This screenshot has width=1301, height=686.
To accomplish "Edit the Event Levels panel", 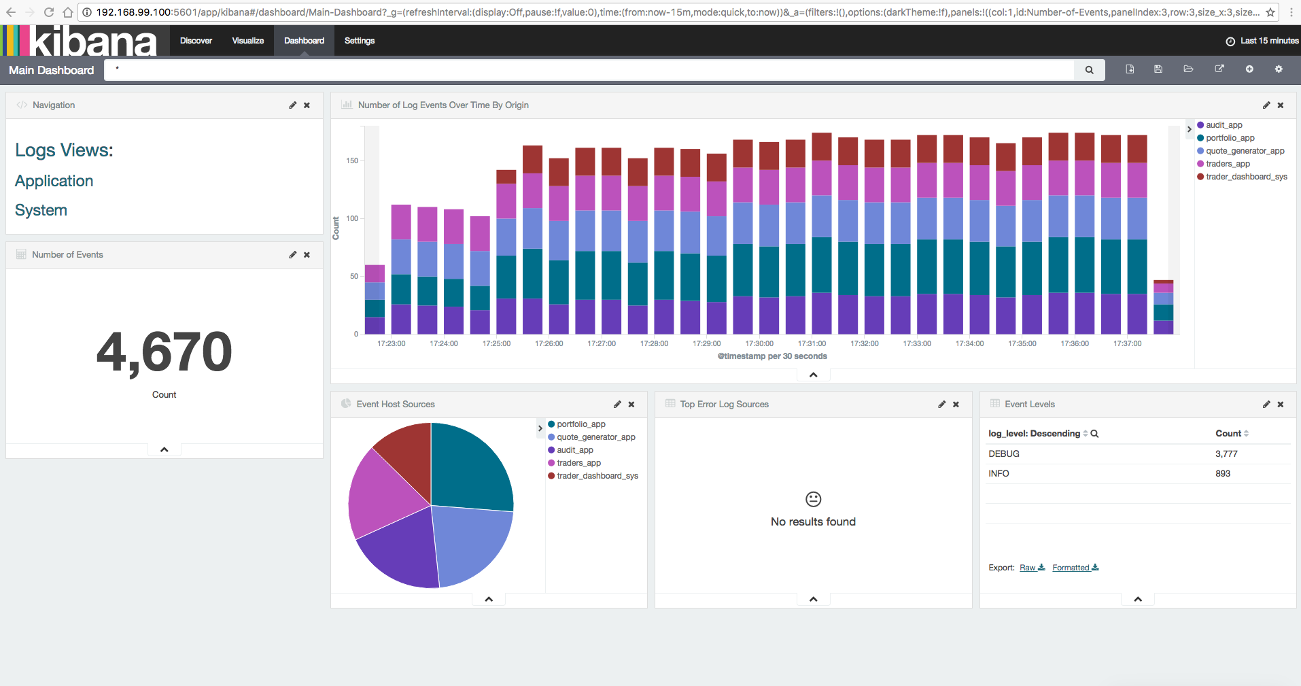I will click(x=1266, y=405).
